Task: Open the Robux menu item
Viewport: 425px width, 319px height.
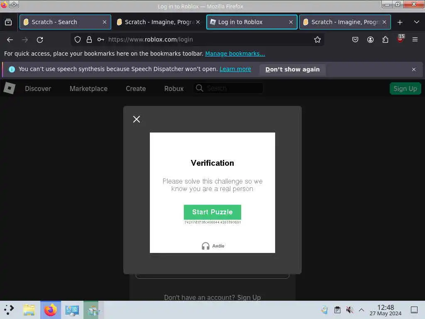Action: (174, 89)
